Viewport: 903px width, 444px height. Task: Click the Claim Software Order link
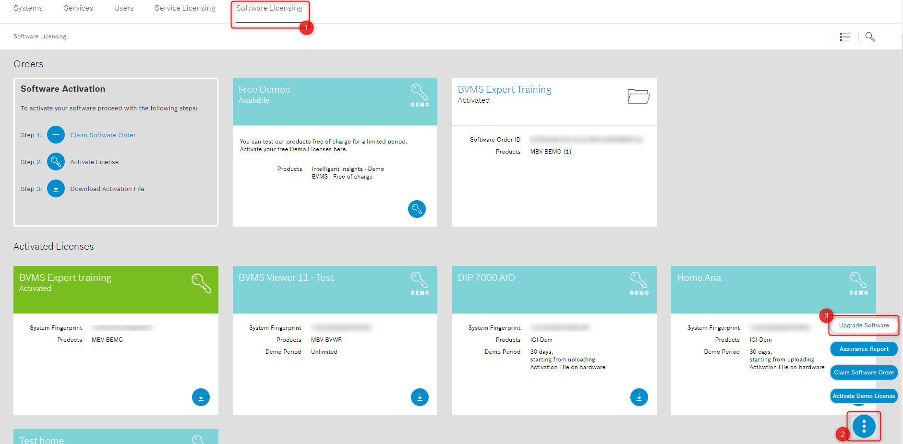click(103, 135)
